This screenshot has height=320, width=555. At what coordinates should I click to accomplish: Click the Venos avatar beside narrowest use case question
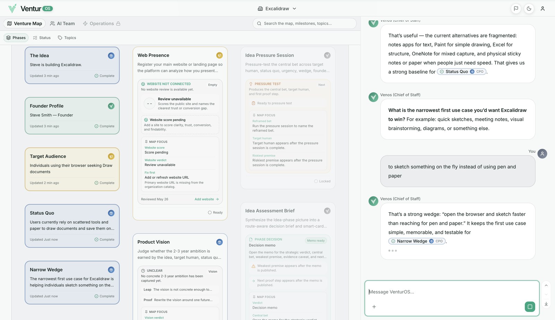(373, 97)
